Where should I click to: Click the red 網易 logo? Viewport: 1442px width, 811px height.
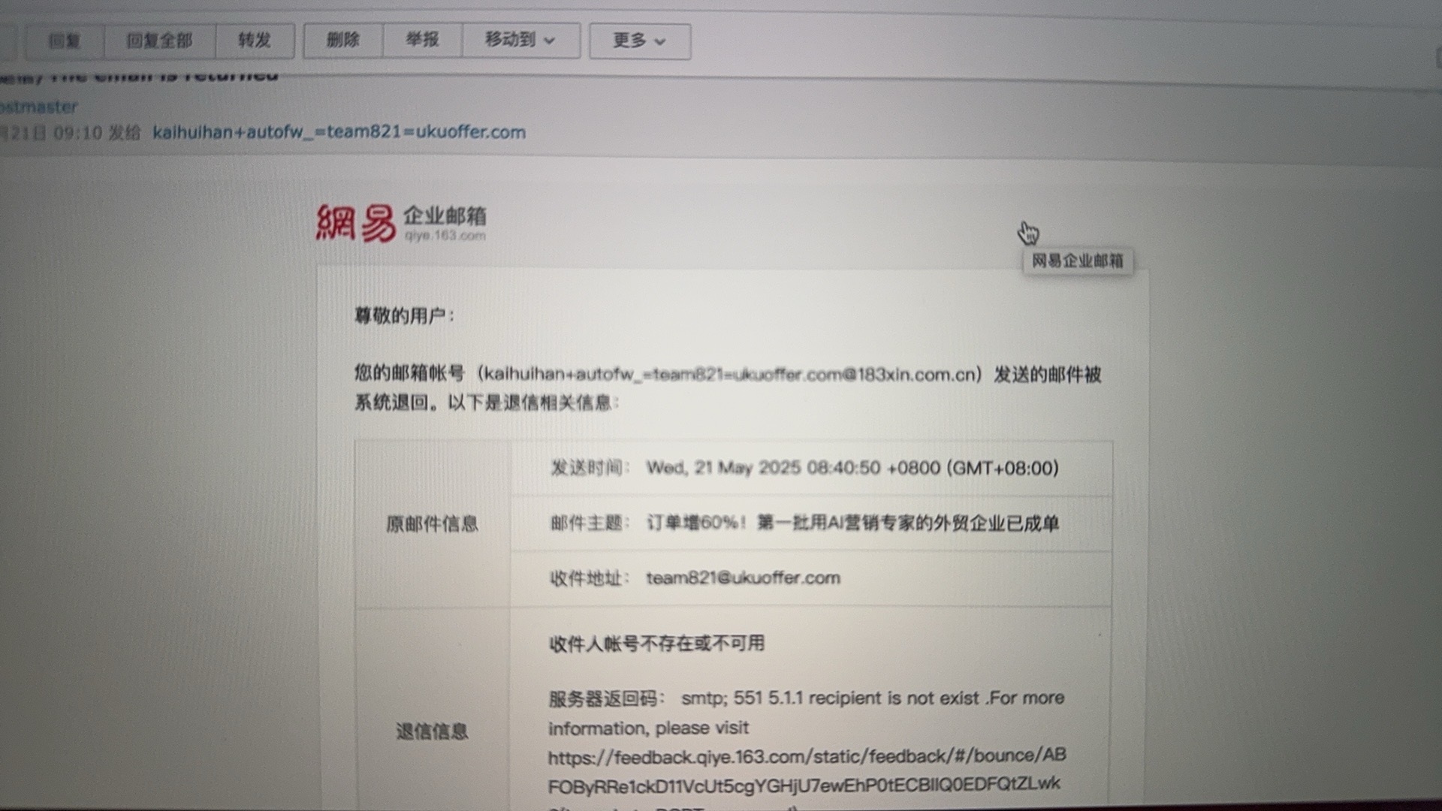355,223
